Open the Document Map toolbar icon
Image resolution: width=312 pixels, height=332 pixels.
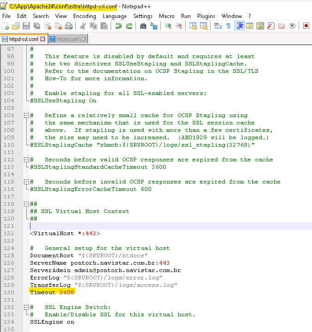(260, 26)
